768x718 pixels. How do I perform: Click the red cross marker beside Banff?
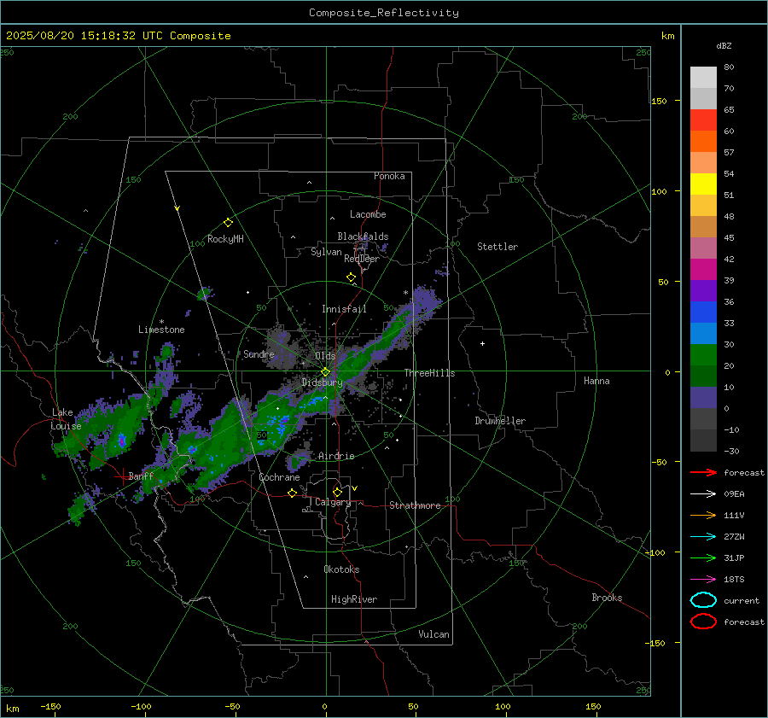[122, 476]
